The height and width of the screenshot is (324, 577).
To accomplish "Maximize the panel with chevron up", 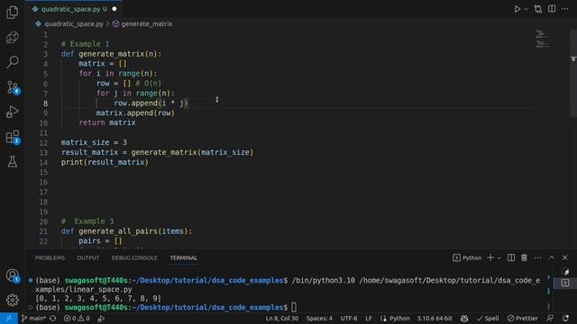I will pyautogui.click(x=551, y=258).
